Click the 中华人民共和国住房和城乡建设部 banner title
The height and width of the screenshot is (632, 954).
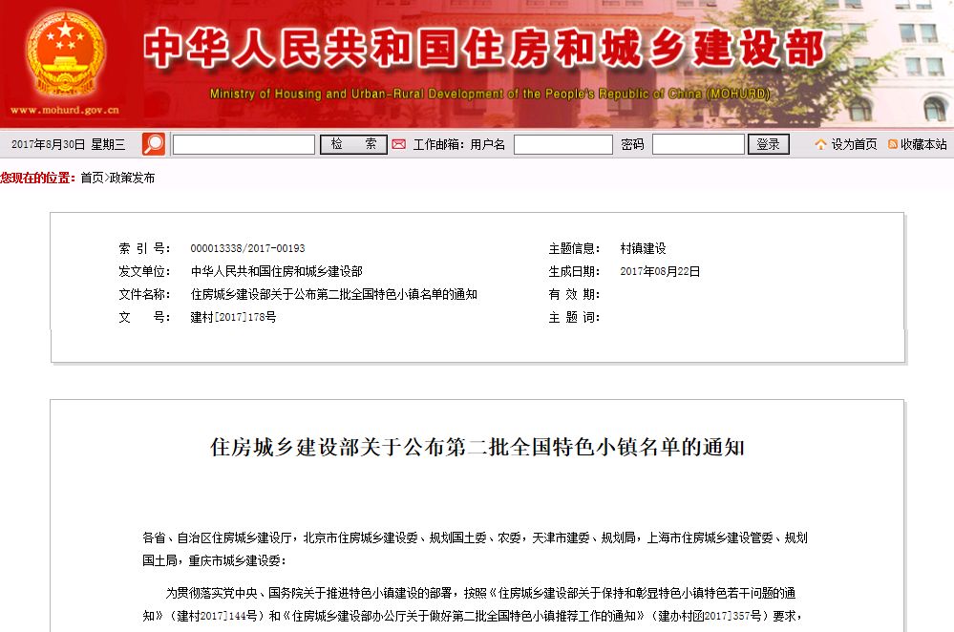coord(484,48)
